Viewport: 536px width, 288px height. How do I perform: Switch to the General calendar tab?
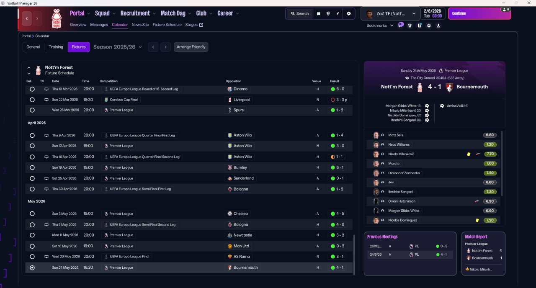33,47
